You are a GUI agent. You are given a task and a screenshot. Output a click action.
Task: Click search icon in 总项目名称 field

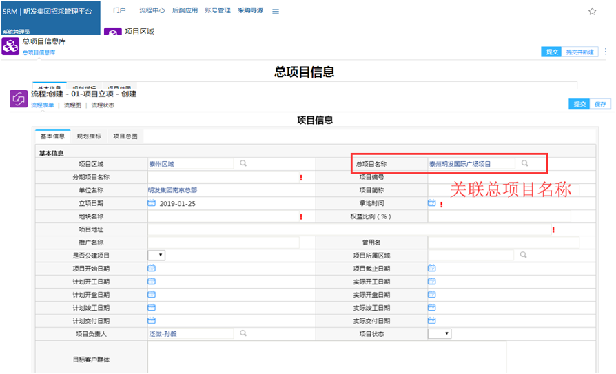524,164
